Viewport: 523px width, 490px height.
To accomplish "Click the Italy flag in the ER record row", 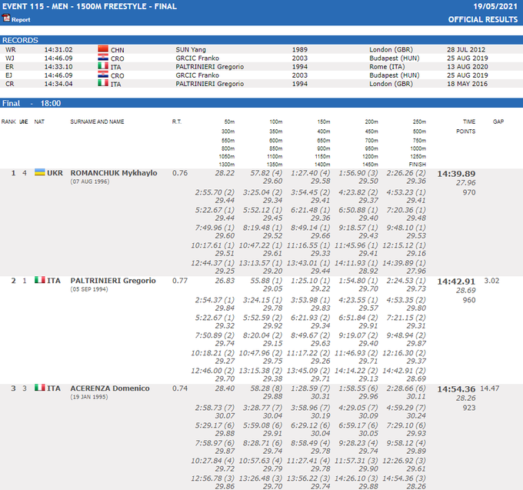I will [103, 66].
